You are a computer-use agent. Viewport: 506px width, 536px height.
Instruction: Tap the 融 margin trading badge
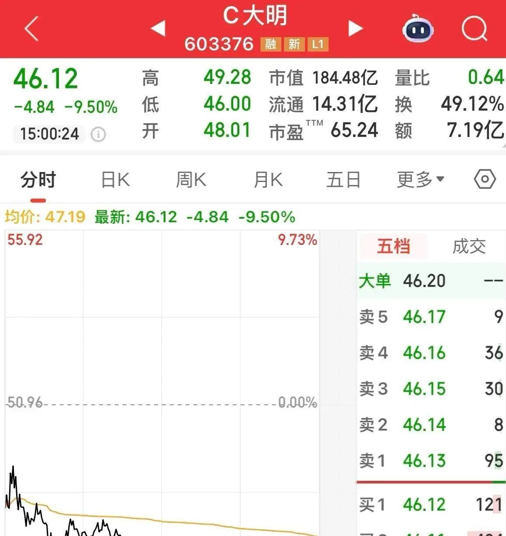270,44
